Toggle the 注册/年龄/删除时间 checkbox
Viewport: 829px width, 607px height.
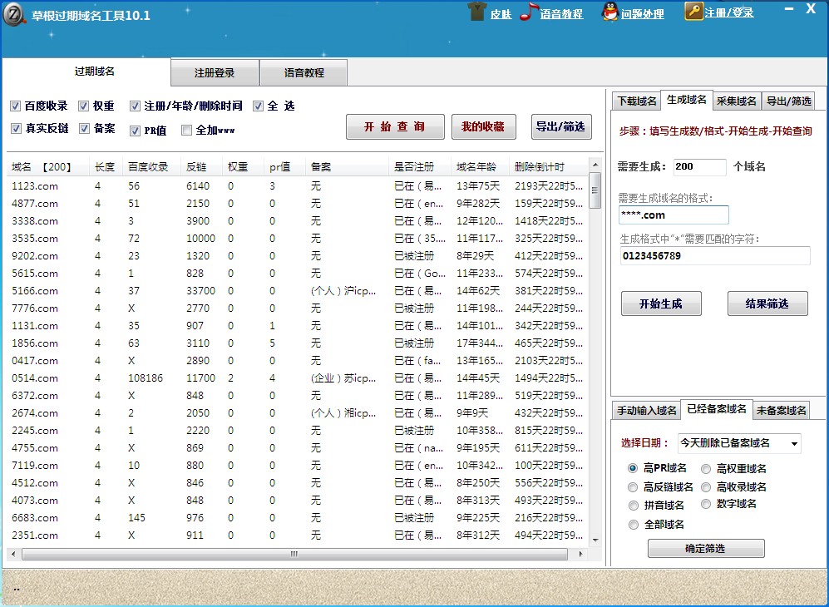coord(135,106)
